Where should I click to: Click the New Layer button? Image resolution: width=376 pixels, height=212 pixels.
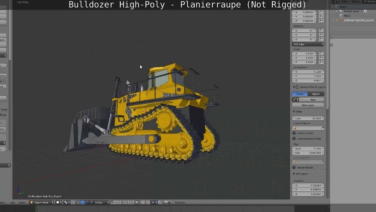click(308, 105)
